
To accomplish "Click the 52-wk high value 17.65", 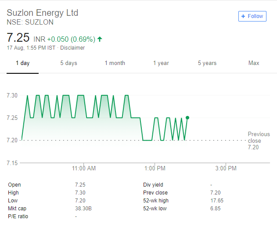I will (217, 201).
